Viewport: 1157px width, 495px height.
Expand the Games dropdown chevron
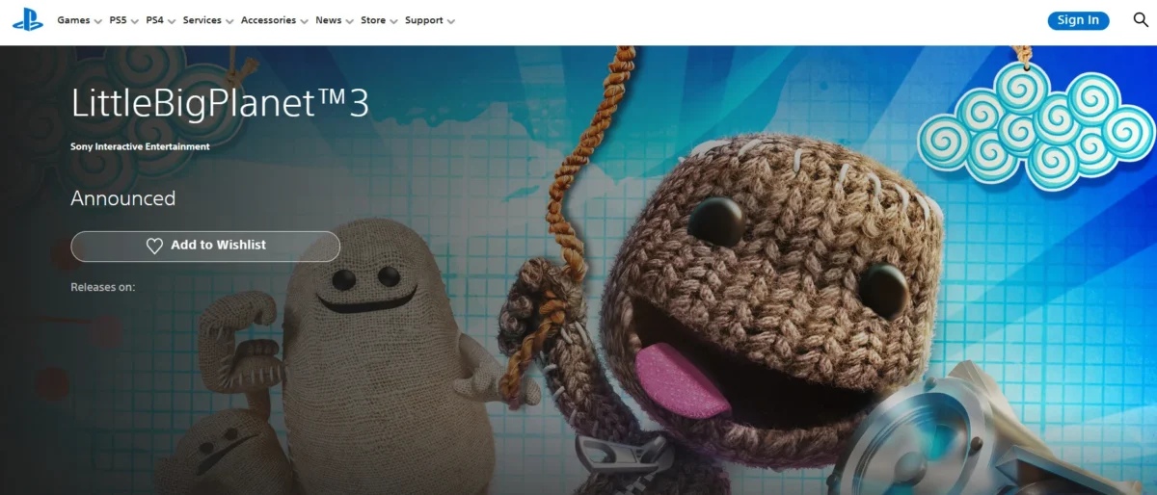(x=97, y=21)
